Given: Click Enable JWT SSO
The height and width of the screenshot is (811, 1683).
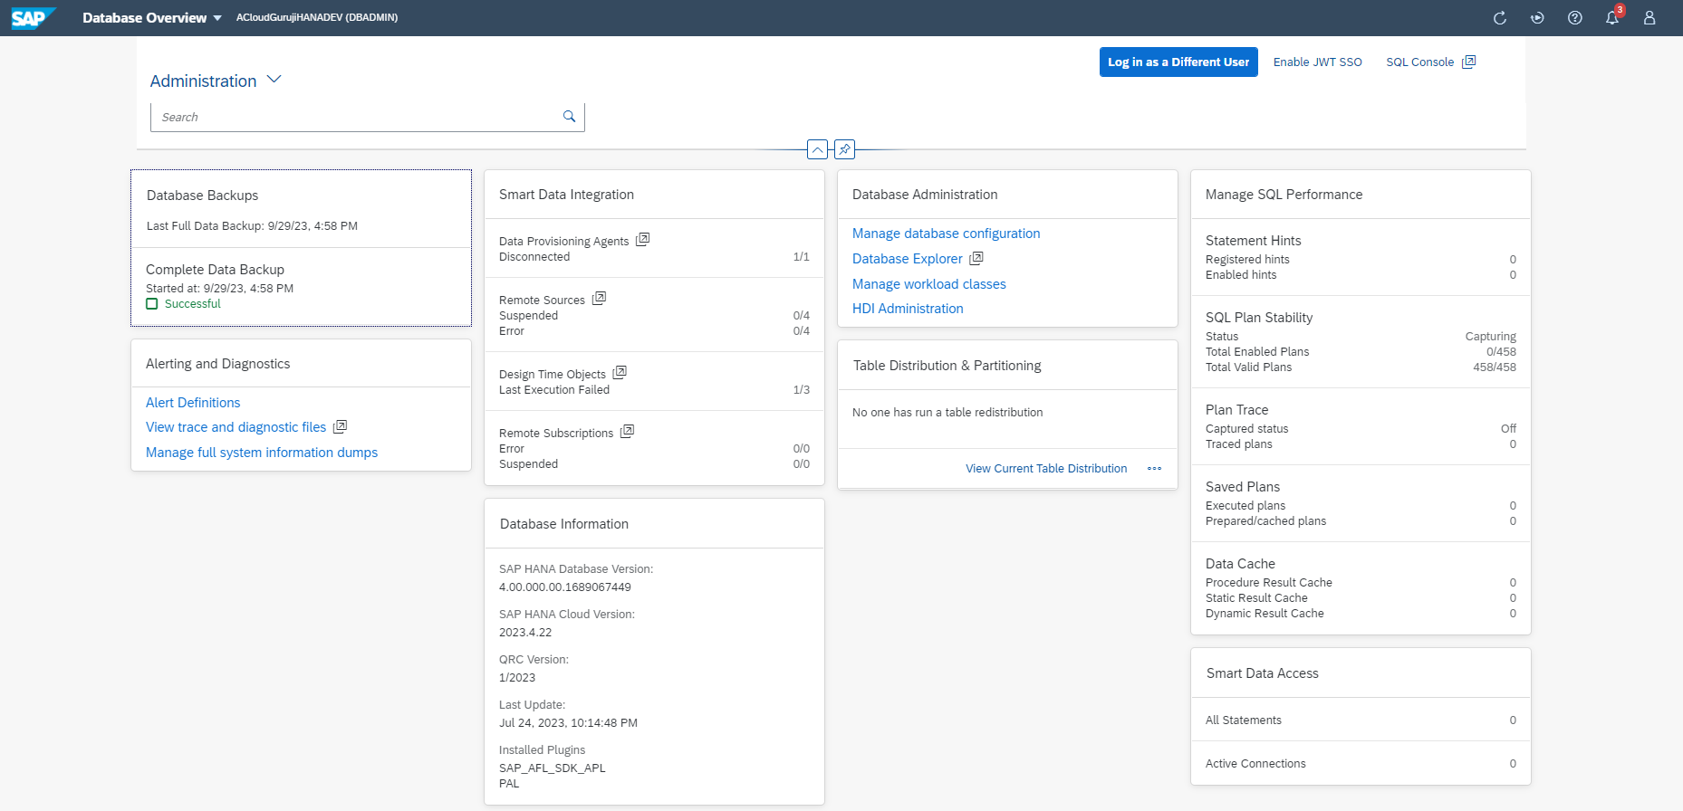Looking at the screenshot, I should click(1317, 62).
